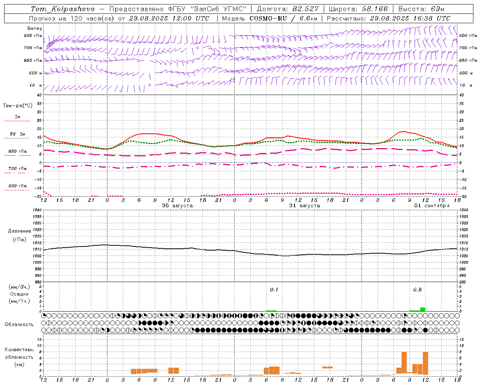Click the 01 сентября date label

432,206
